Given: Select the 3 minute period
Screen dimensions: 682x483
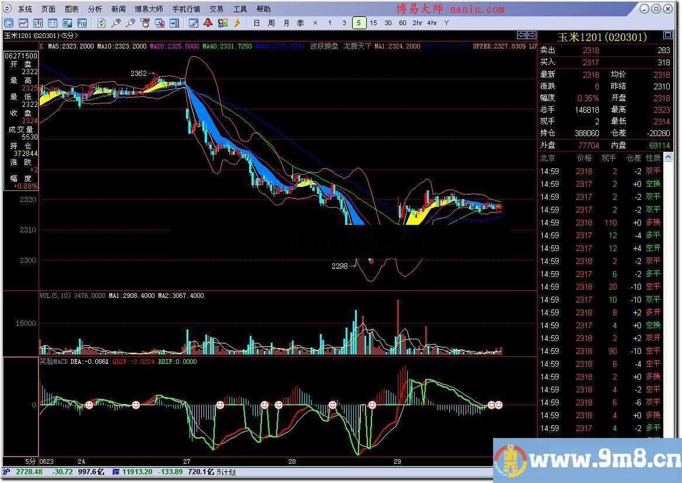Looking at the screenshot, I should (344, 23).
